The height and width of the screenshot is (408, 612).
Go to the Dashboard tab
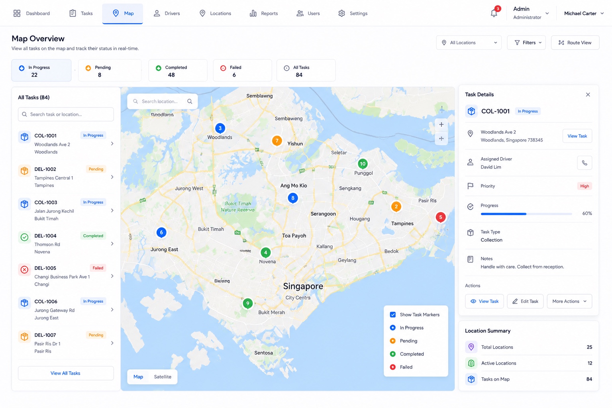[x=31, y=14]
